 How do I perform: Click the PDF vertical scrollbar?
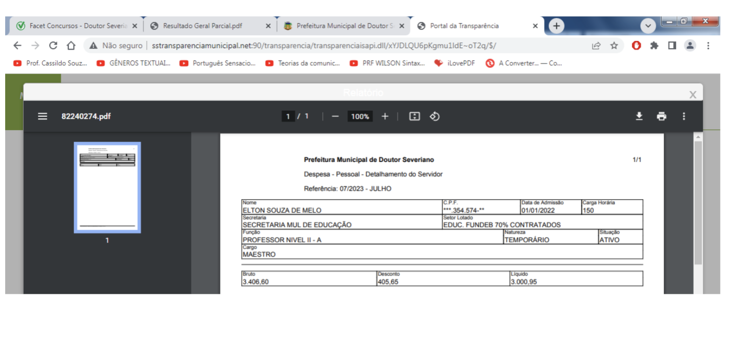pyautogui.click(x=698, y=205)
